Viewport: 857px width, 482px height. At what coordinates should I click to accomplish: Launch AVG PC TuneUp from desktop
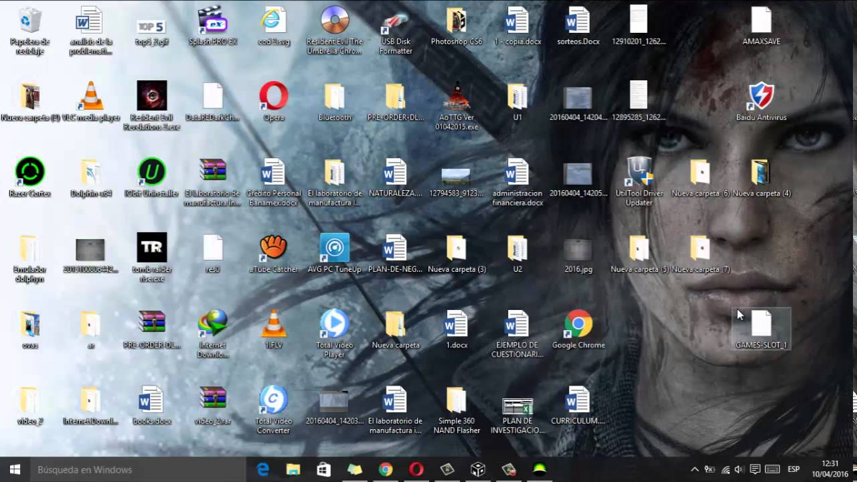(335, 254)
